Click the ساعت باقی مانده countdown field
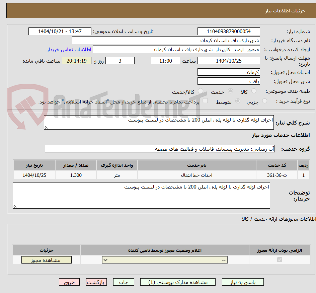 click(76, 61)
